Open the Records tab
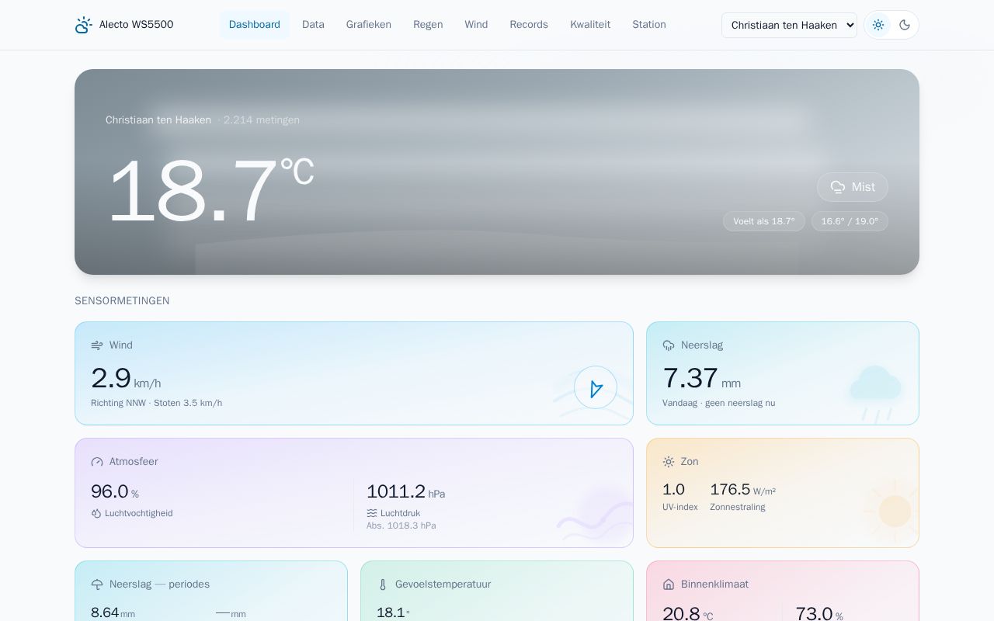The image size is (994, 621). tap(529, 25)
